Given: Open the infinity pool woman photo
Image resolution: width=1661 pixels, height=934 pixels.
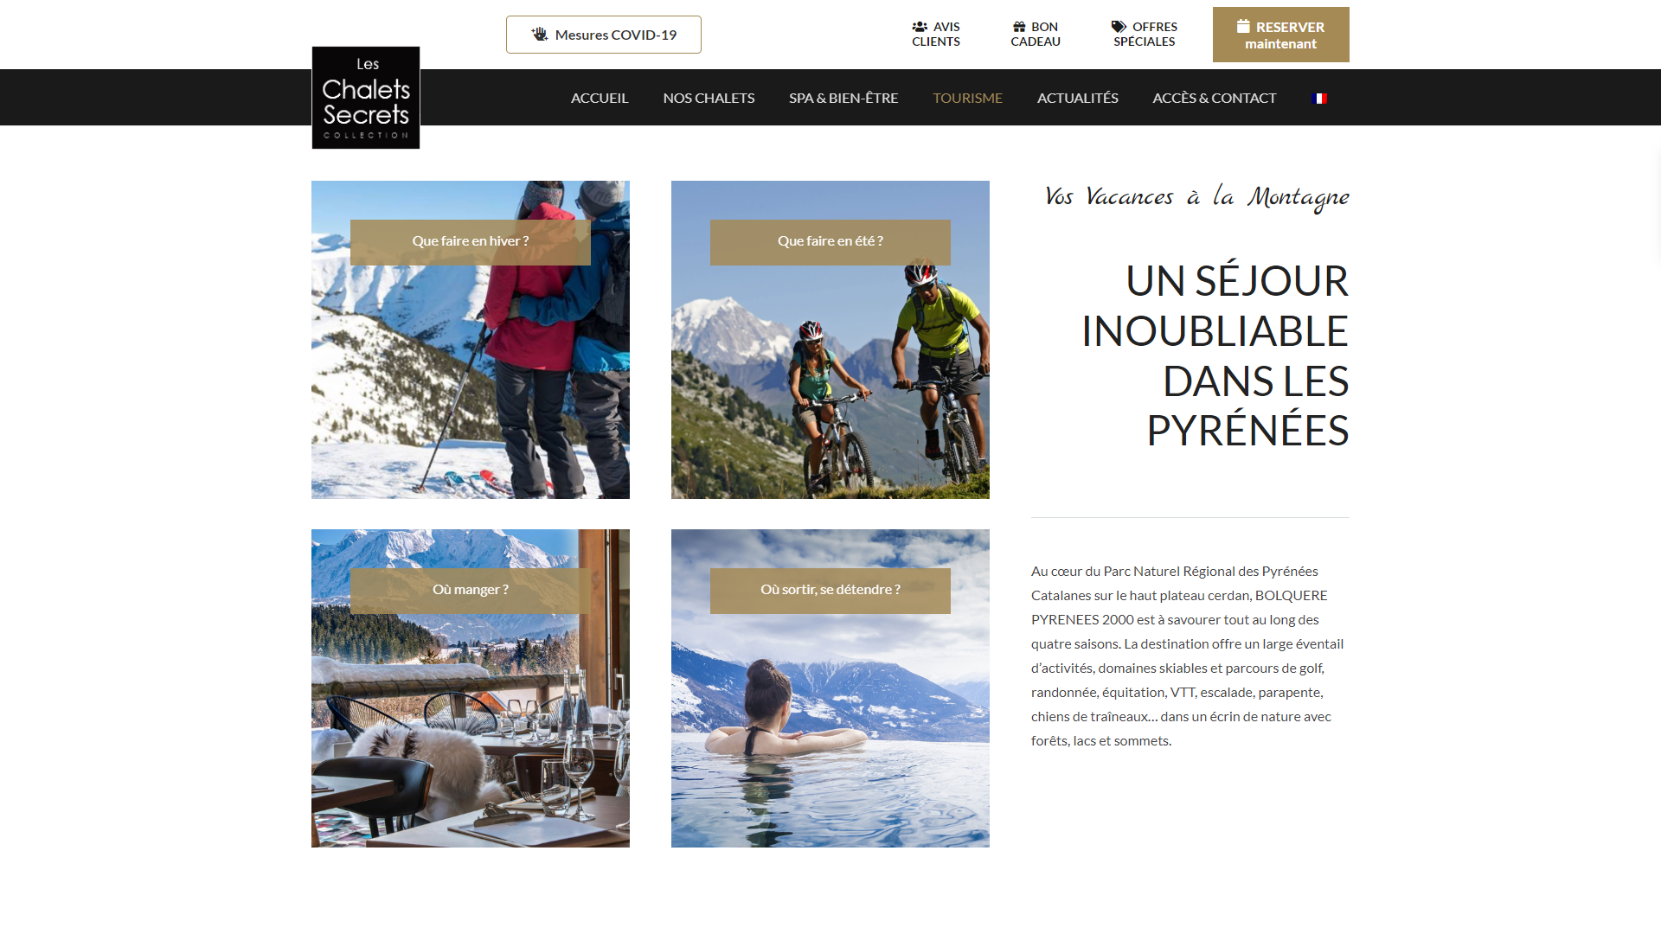Looking at the screenshot, I should [x=830, y=726].
